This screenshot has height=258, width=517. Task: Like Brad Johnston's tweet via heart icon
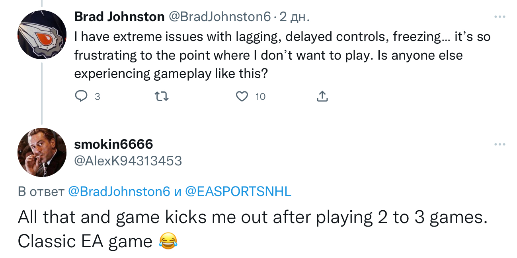(241, 96)
